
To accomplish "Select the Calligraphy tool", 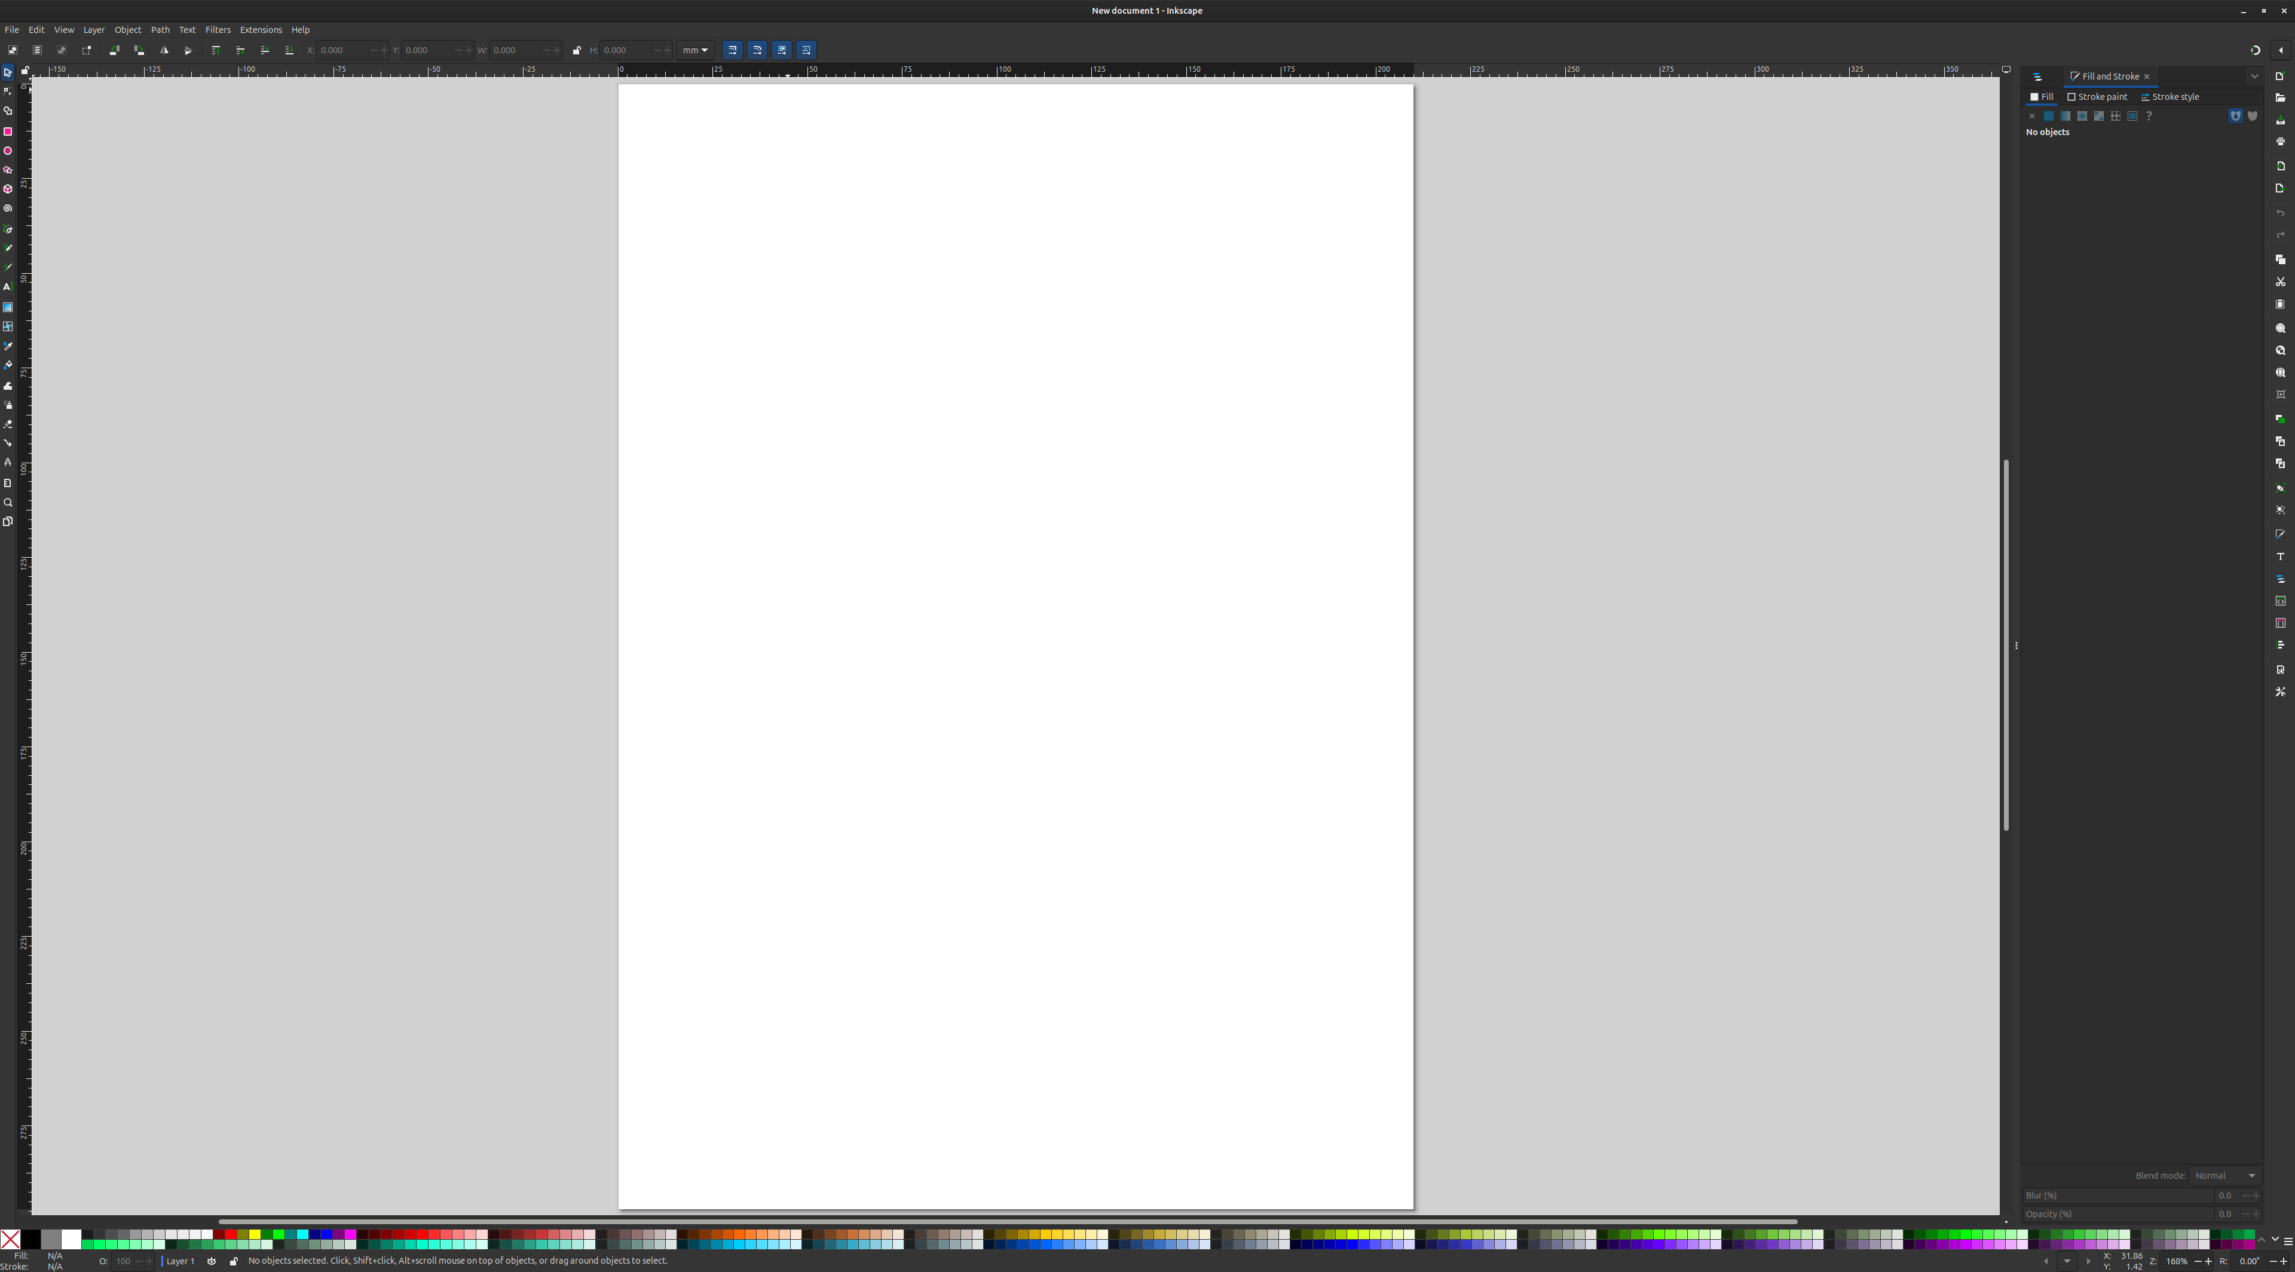I will 8,265.
